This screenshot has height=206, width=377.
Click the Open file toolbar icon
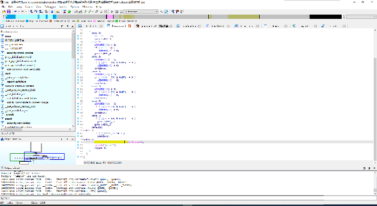pyautogui.click(x=3, y=11)
